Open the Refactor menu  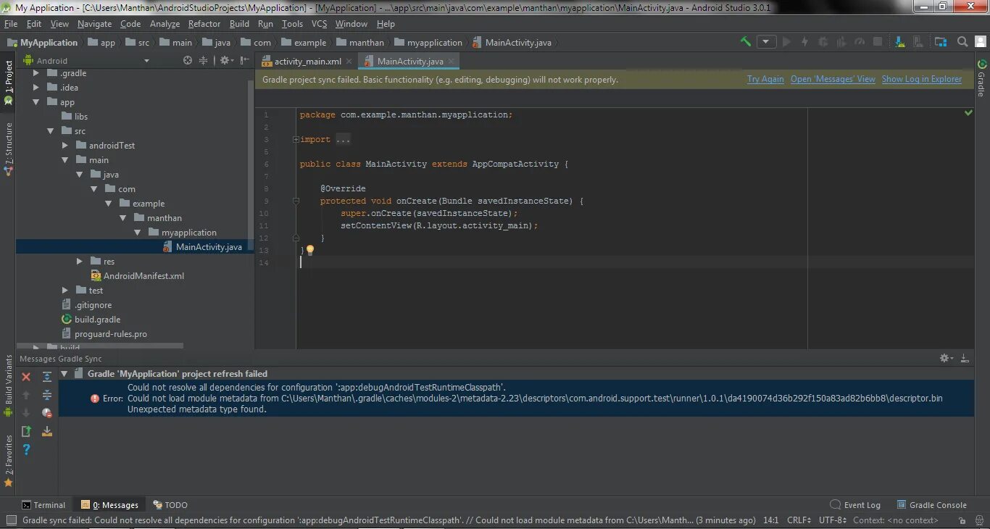204,24
